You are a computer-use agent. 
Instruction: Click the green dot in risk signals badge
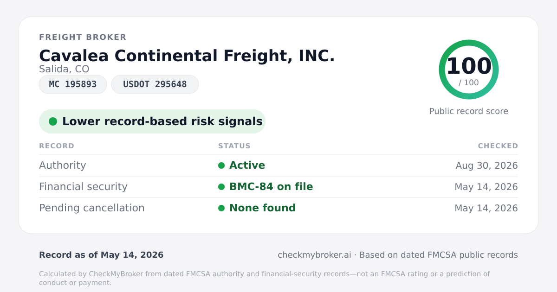pyautogui.click(x=53, y=121)
